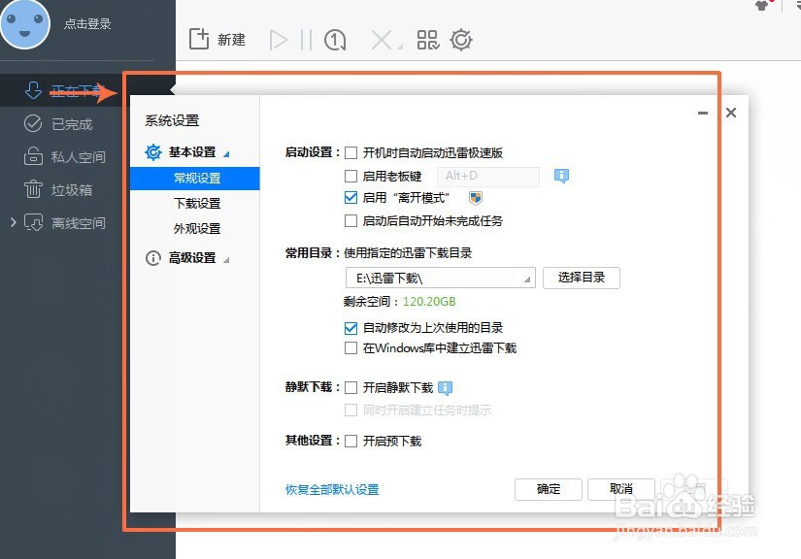The height and width of the screenshot is (559, 801).
Task: Enable 在Windows库中建立迅雷下载 checkbox
Action: pos(350,348)
